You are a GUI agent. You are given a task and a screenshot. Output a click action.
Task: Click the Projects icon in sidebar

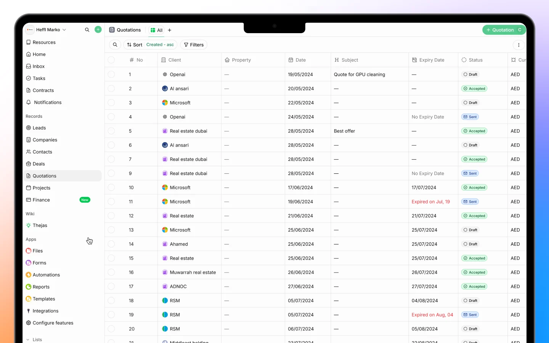click(x=29, y=188)
